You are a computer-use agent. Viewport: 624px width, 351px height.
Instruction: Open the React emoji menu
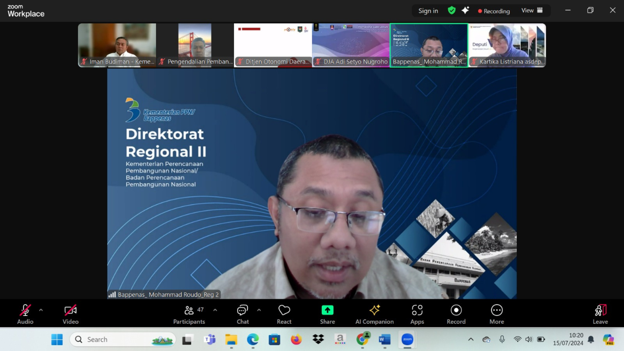point(284,314)
